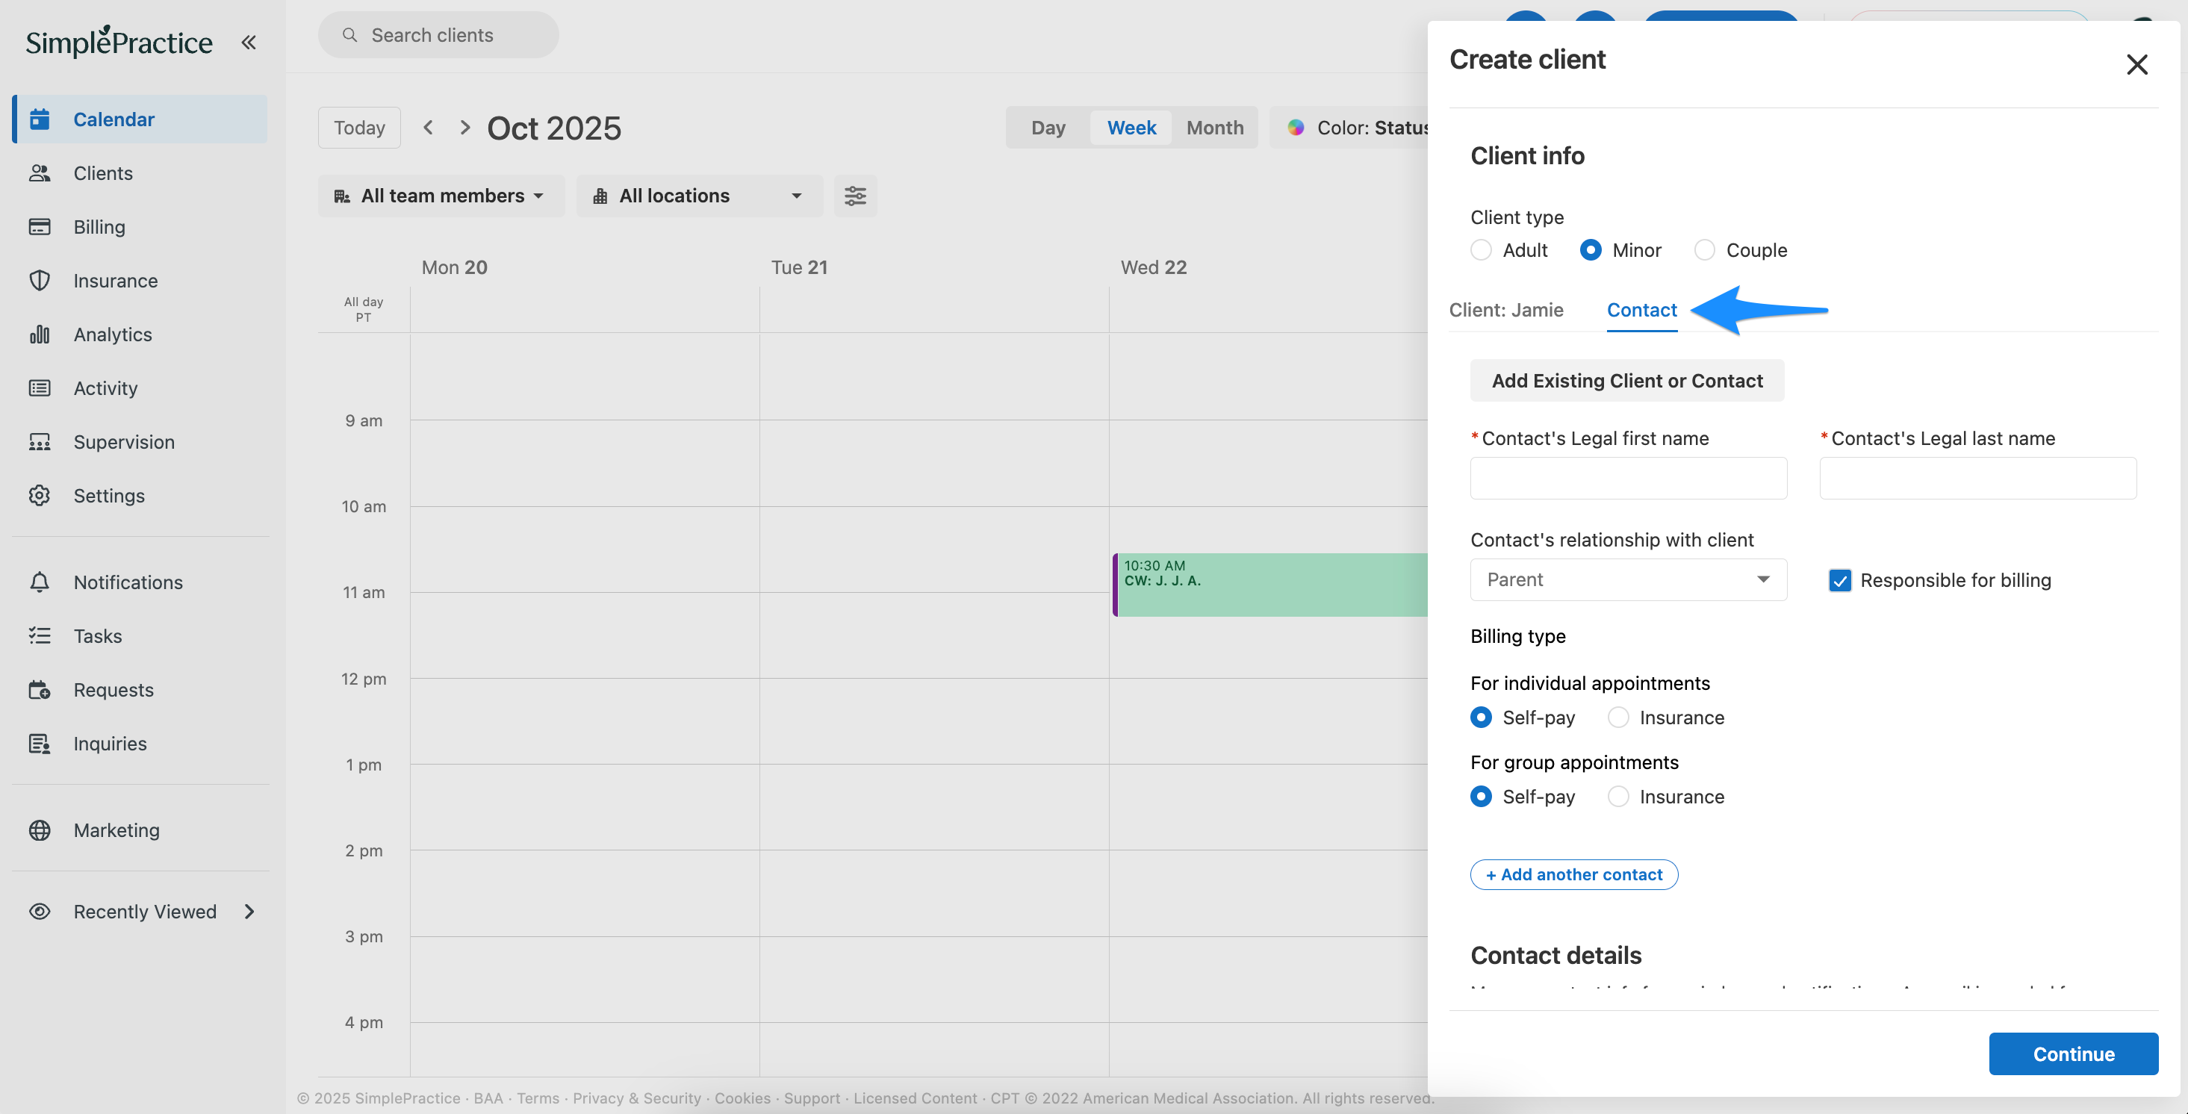Open Settings gear in sidebar

click(x=39, y=496)
